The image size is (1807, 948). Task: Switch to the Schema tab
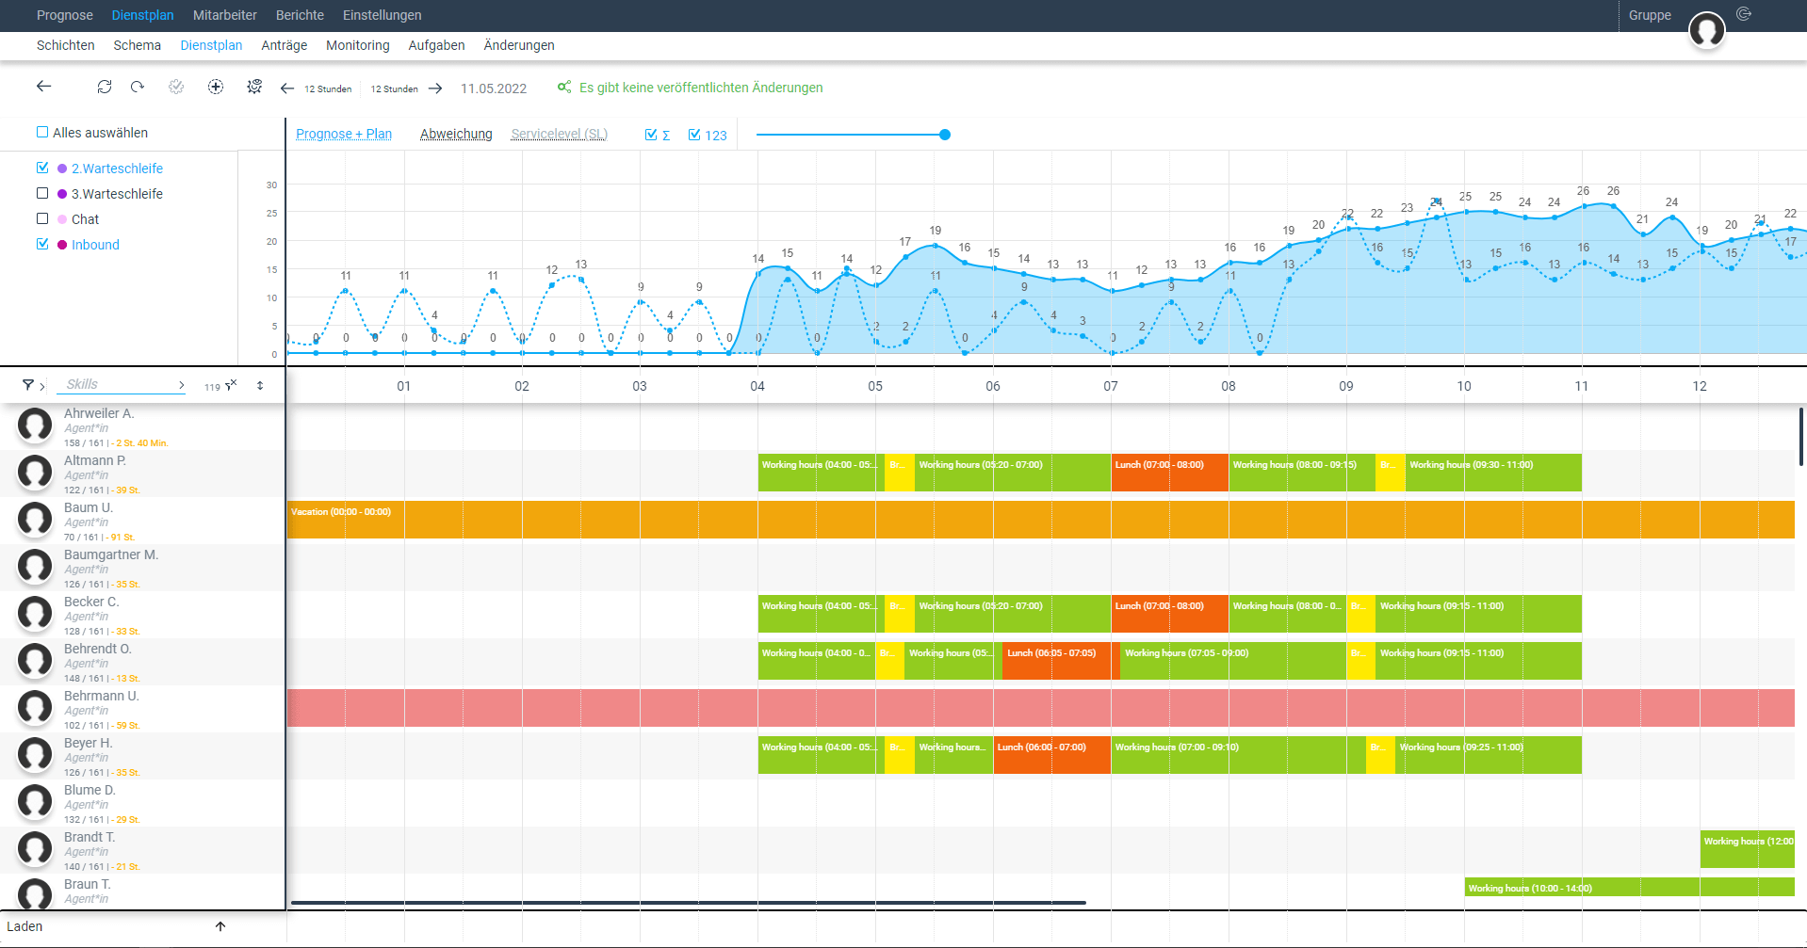(138, 45)
